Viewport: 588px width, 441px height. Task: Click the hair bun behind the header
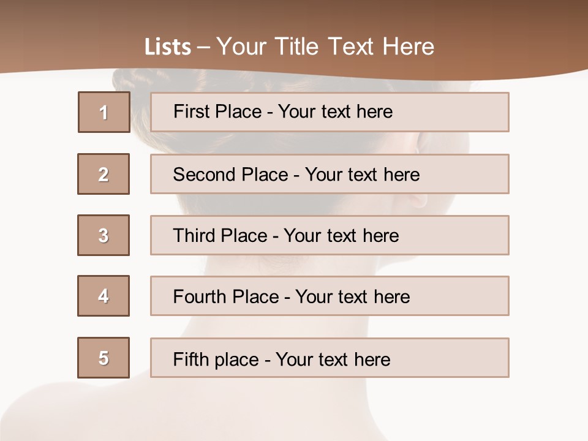[140, 82]
